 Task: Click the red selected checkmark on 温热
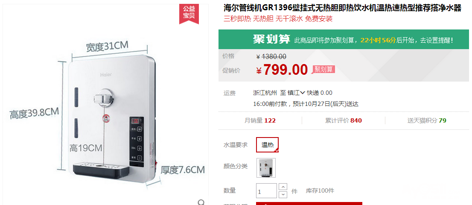click(x=277, y=150)
